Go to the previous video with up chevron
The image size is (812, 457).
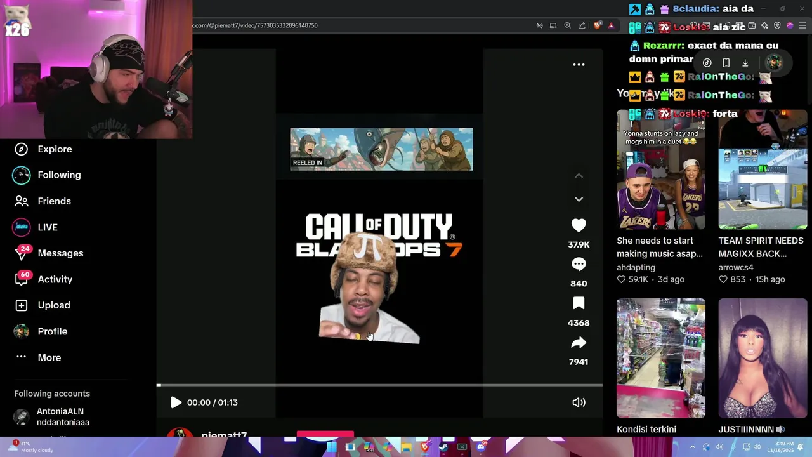[579, 176]
